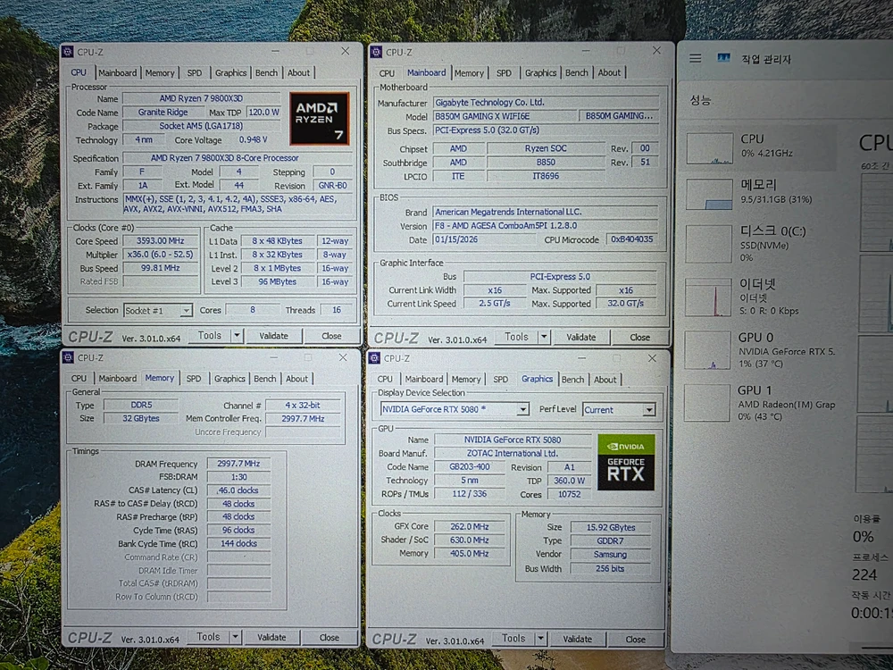This screenshot has height=670, width=893.
Task: Click the NVIDIA GeForce RTX logo in Graphics window
Action: click(x=626, y=462)
